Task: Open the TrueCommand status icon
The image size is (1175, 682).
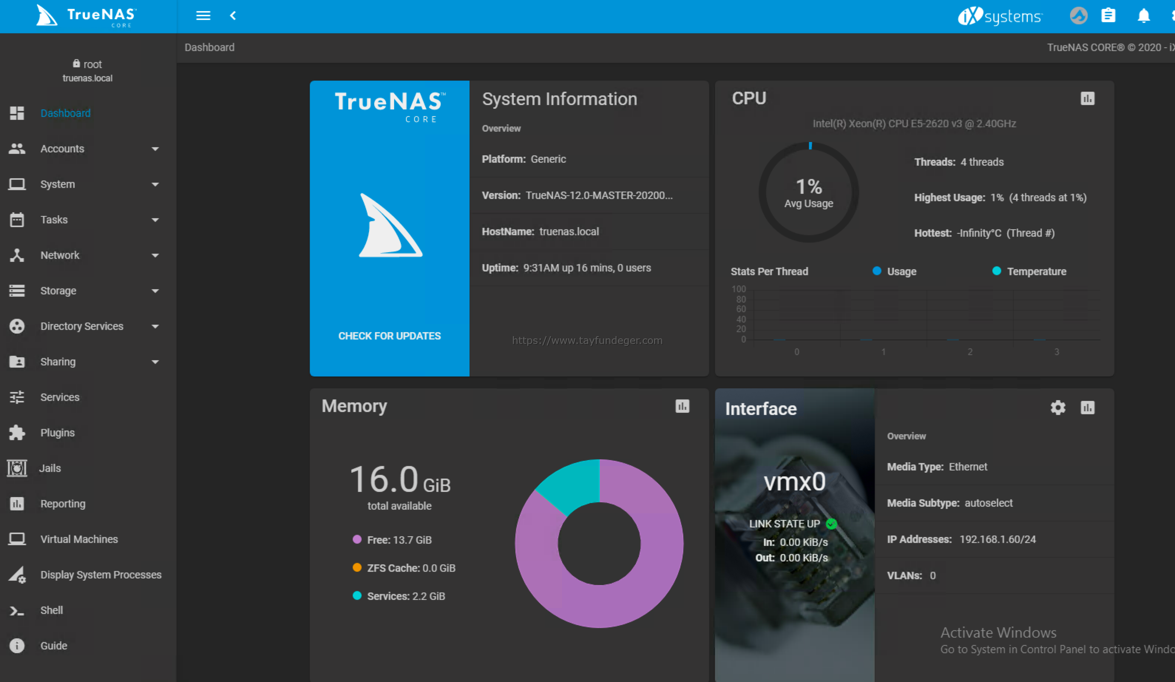Action: point(1079,16)
